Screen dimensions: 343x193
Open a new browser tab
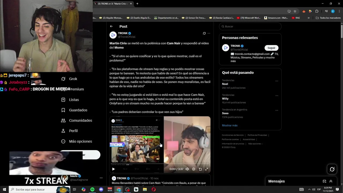(x=137, y=4)
